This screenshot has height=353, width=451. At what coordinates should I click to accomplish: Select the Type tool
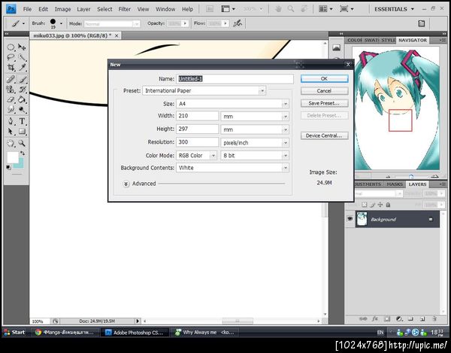[x=22, y=121]
